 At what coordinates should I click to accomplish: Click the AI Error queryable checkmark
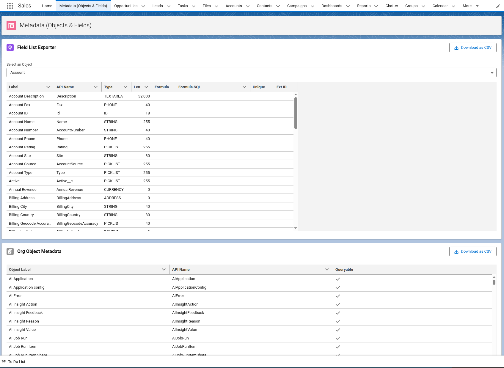338,296
